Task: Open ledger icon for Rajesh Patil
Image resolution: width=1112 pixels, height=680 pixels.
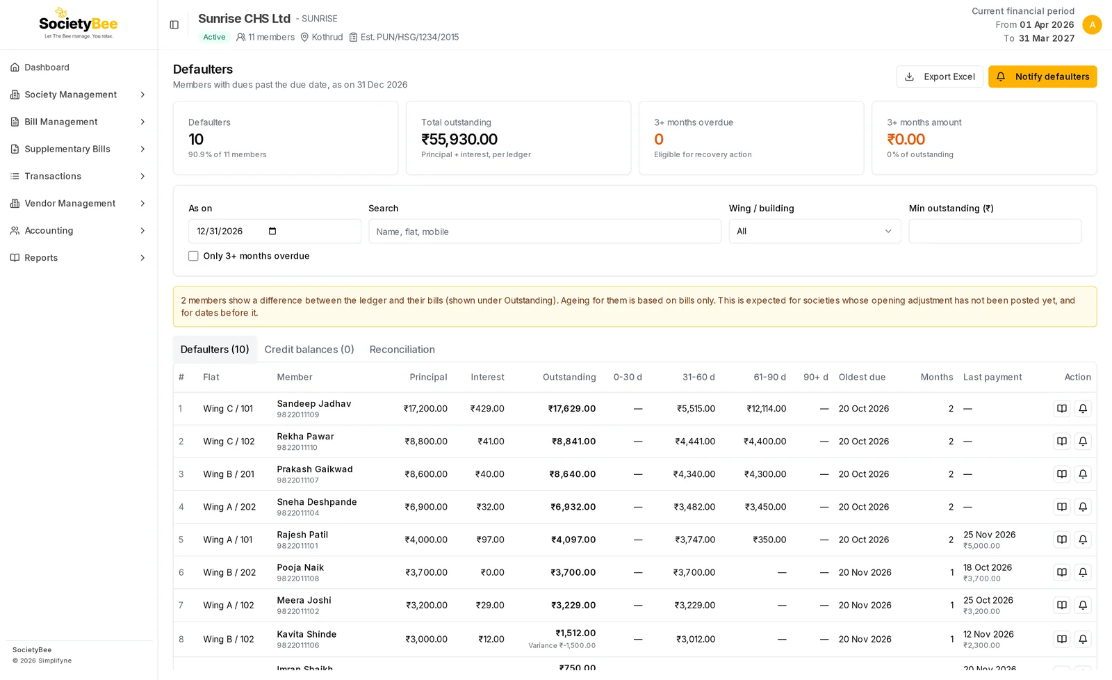Action: (x=1061, y=540)
